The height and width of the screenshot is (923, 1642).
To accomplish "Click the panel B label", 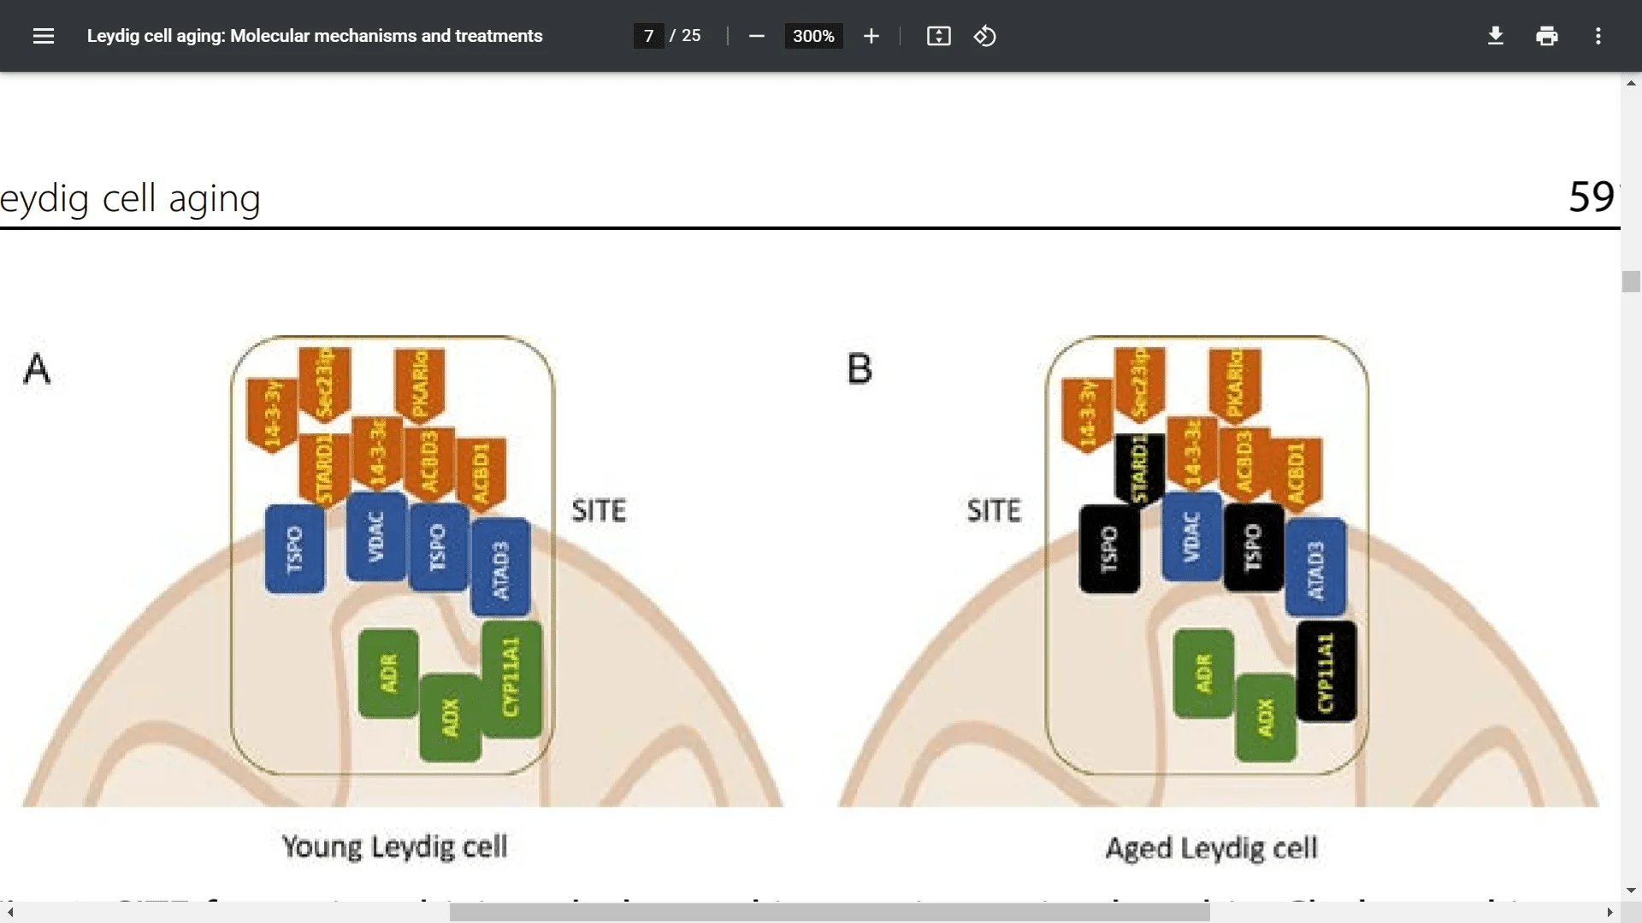I will [x=859, y=369].
